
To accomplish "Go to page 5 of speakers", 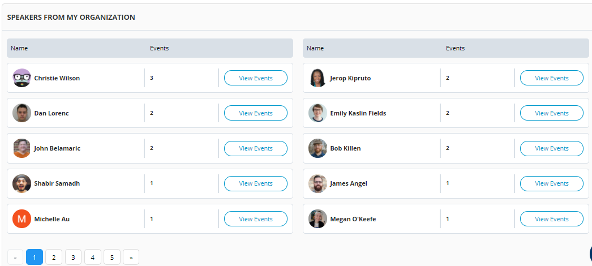I will tap(111, 258).
